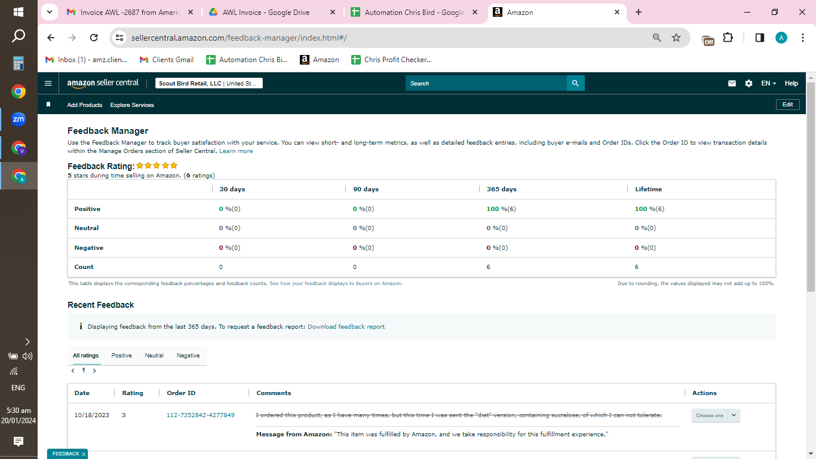816x459 pixels.
Task: Click the volume icon in the system tray
Action: pos(27,356)
